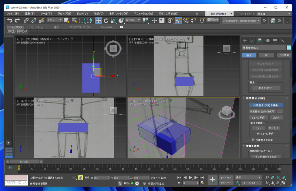
Task: Open the Display command panel tab
Action: pyautogui.click(x=275, y=40)
